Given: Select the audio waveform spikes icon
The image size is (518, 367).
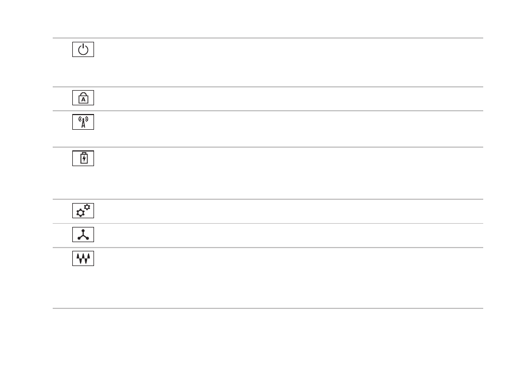Looking at the screenshot, I should coord(83,258).
